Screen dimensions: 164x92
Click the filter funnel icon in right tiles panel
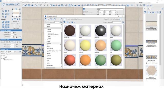[x=145, y=12]
